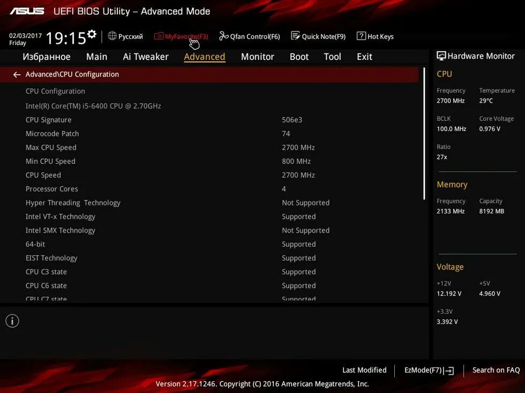Screen dimensions: 525x393
Task: Select the Max CPU Speed row
Action: click(x=209, y=148)
